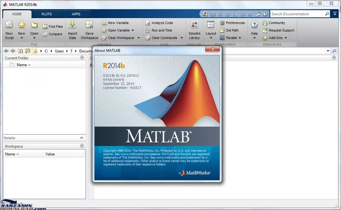
Task: Expand the Details panel chevron
Action: coord(81,138)
